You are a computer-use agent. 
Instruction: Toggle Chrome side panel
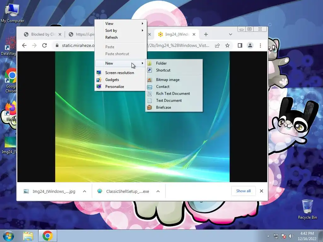(240, 45)
